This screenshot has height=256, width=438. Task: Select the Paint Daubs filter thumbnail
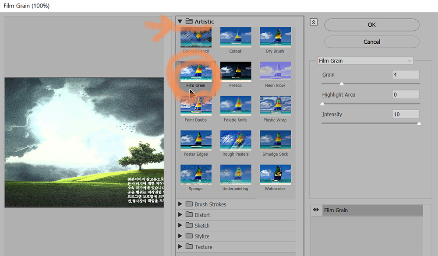[x=196, y=106]
